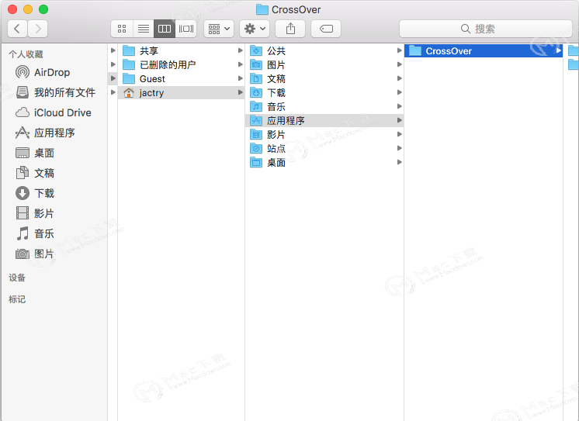This screenshot has height=421, width=579.
Task: Open the item arrangement dropdown
Action: tap(219, 29)
